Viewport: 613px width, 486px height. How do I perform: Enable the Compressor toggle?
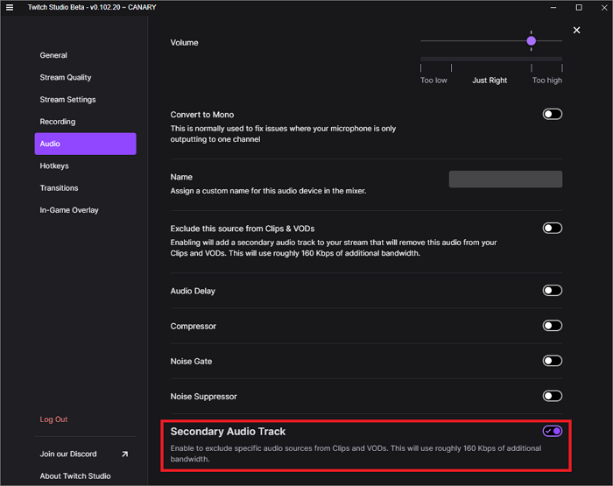pyautogui.click(x=552, y=326)
